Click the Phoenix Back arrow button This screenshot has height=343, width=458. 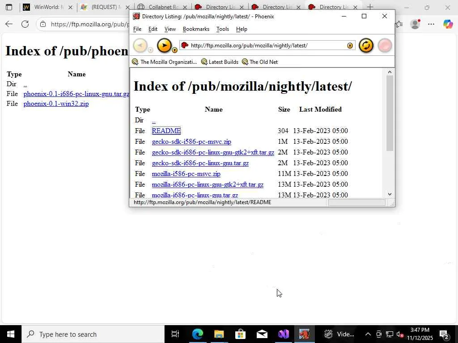140,46
